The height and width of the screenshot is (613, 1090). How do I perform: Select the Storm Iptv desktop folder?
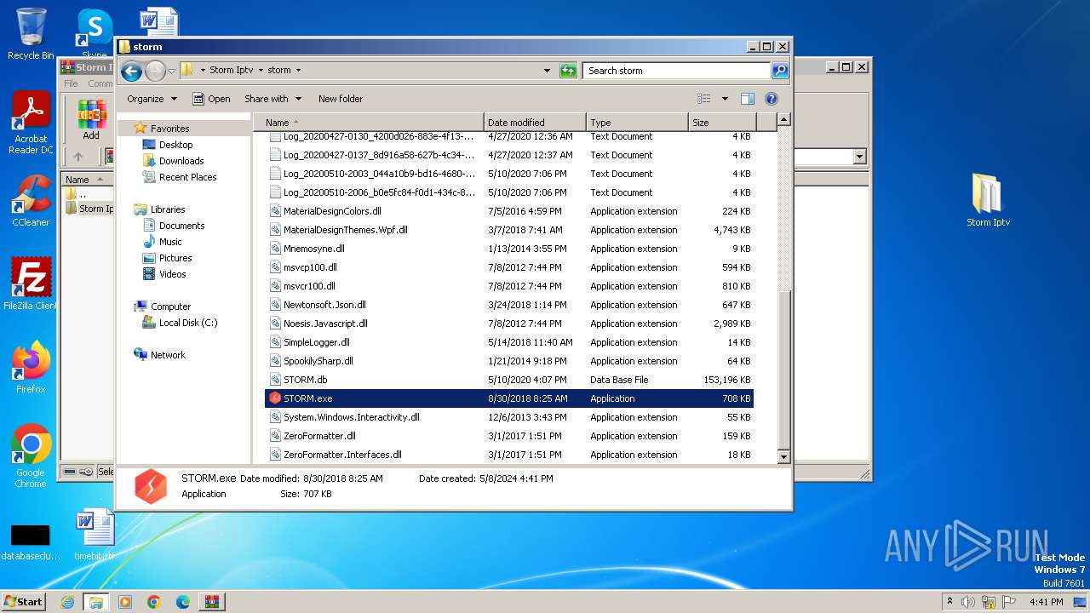pos(988,201)
